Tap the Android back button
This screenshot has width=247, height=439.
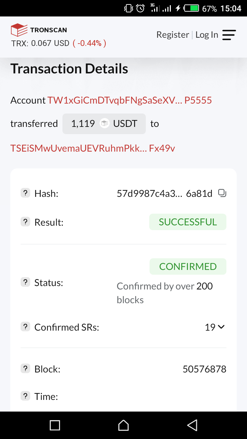pyautogui.click(x=192, y=425)
